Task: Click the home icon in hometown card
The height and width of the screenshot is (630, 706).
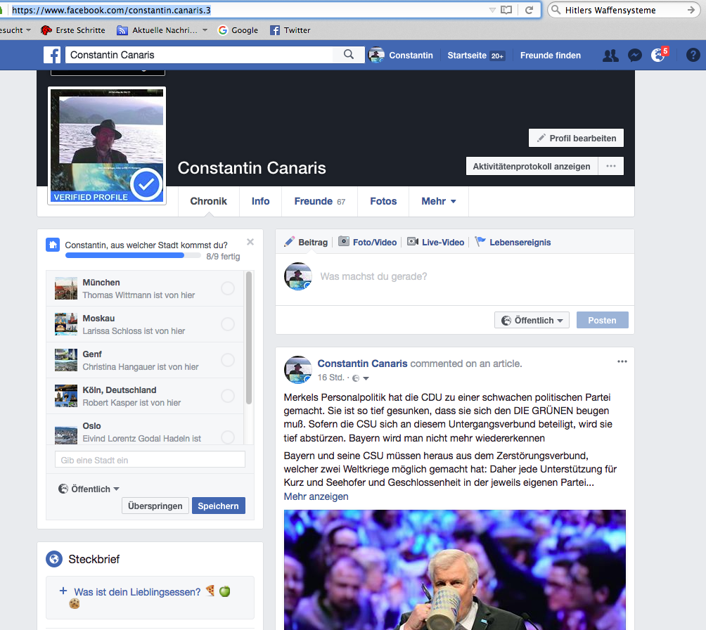Action: coord(53,245)
